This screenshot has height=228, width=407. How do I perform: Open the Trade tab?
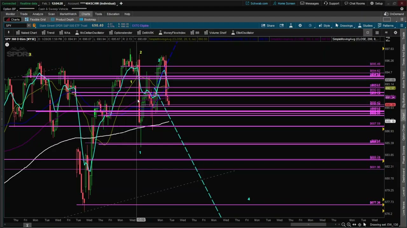coord(24,14)
